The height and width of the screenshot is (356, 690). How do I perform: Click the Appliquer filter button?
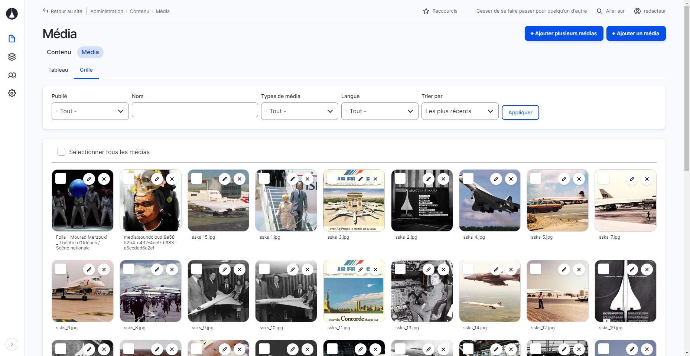tap(520, 112)
